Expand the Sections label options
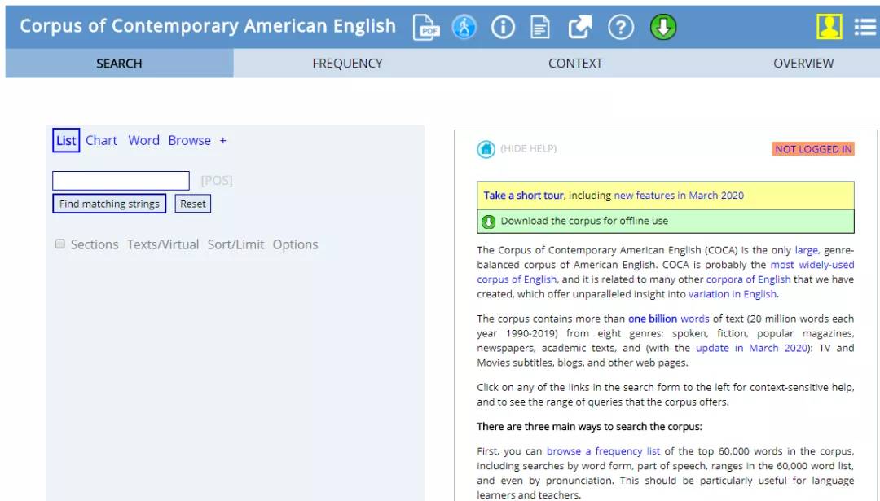 pos(95,244)
